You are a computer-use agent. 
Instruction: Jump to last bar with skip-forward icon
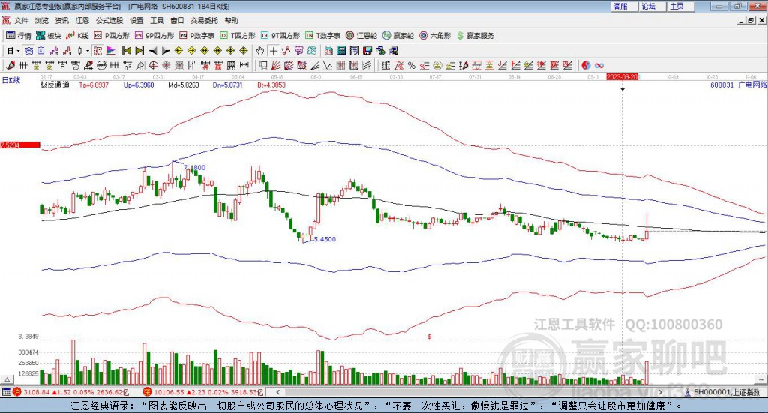point(139,51)
